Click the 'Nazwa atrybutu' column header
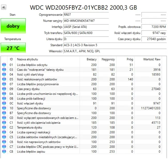 (48, 59)
